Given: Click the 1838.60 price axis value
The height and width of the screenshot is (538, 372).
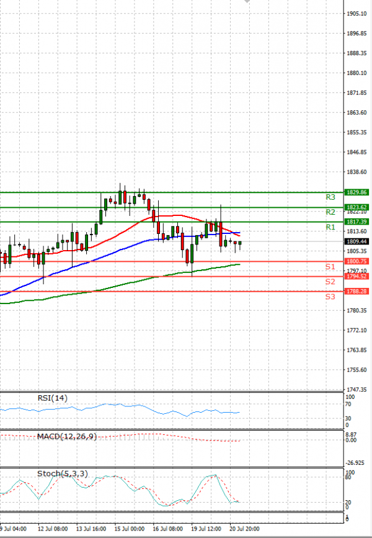Looking at the screenshot, I should point(357,172).
